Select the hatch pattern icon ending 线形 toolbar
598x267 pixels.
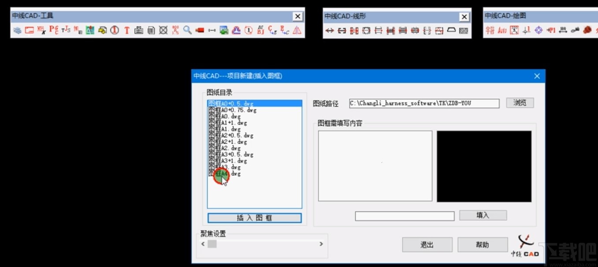[464, 31]
